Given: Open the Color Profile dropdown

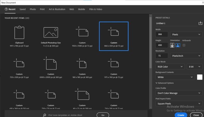Looking at the screenshot, I should [179, 93].
